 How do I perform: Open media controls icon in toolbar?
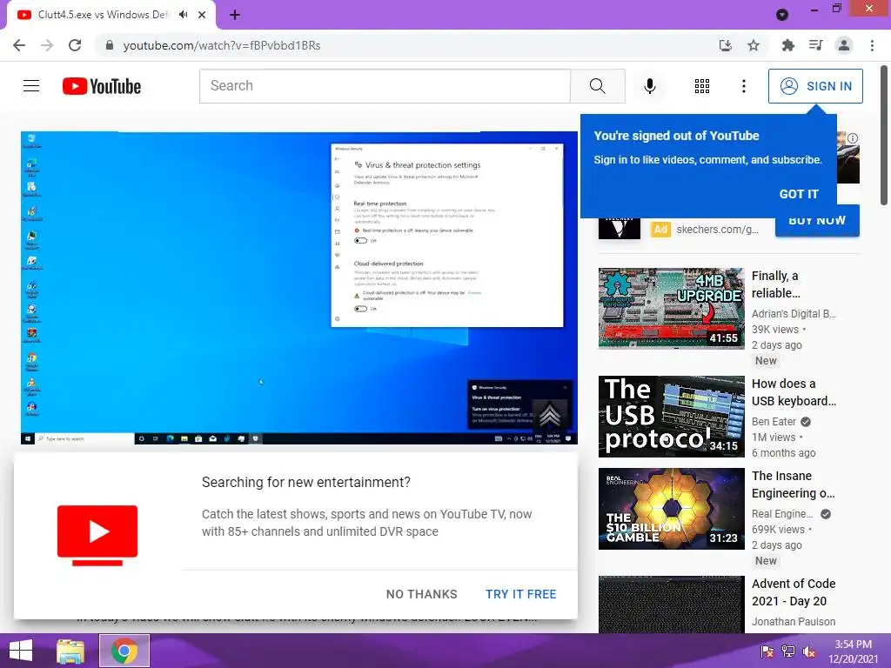(x=815, y=45)
